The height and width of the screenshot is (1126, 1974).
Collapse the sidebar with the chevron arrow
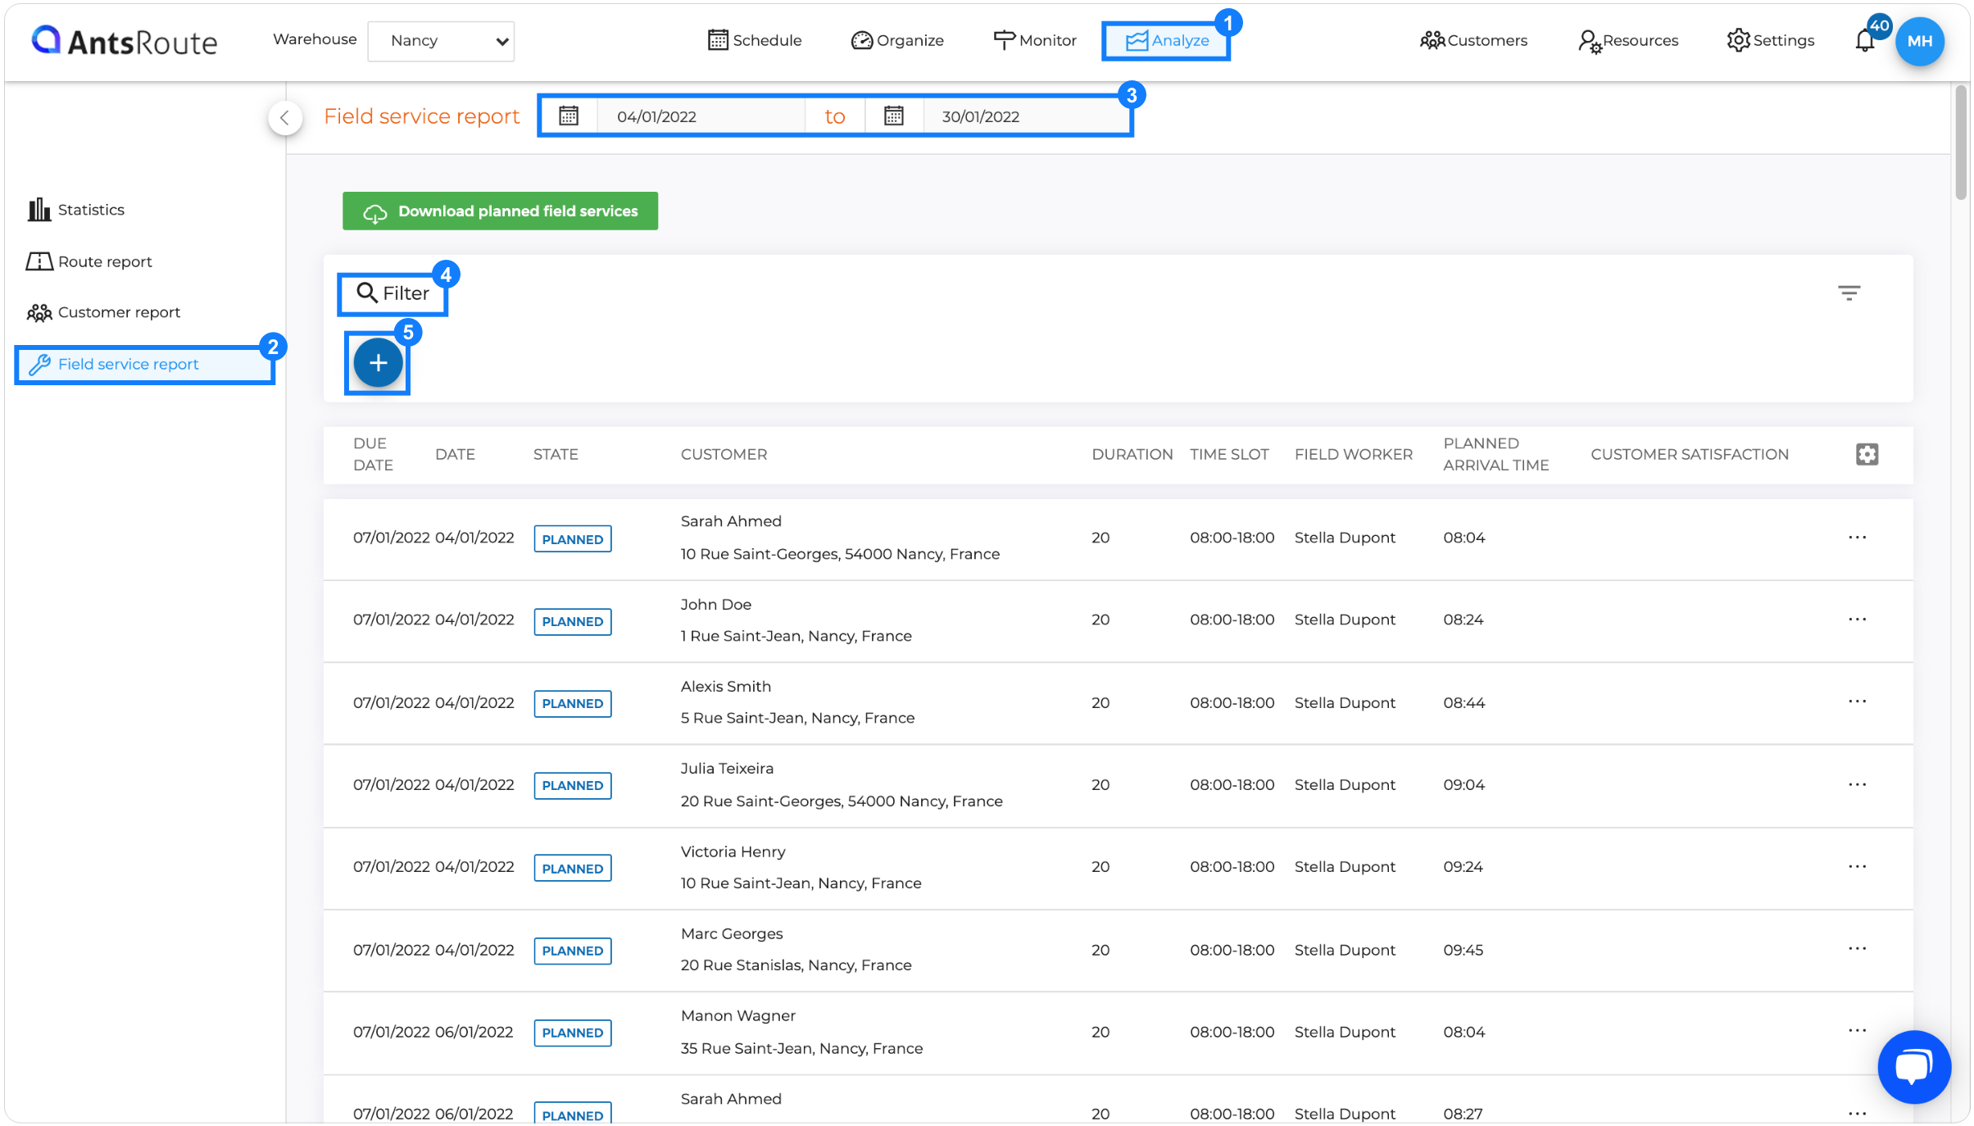284,117
